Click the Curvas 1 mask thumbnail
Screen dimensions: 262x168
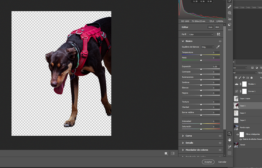pyautogui.click(x=244, y=91)
